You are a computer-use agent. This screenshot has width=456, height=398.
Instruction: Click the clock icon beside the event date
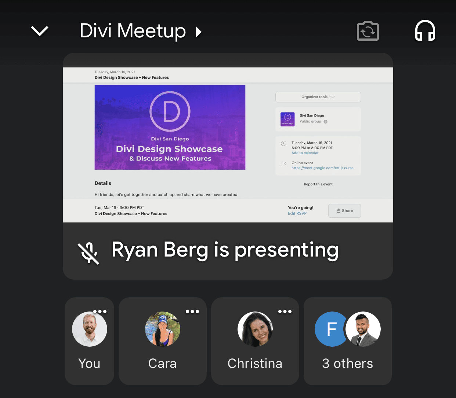[x=283, y=143]
